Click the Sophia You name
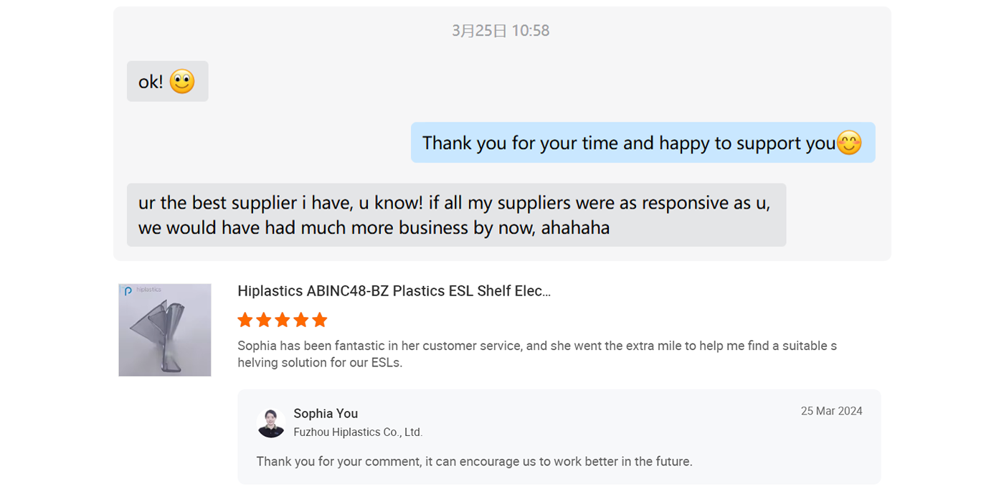This screenshot has width=1004, height=502. tap(326, 414)
